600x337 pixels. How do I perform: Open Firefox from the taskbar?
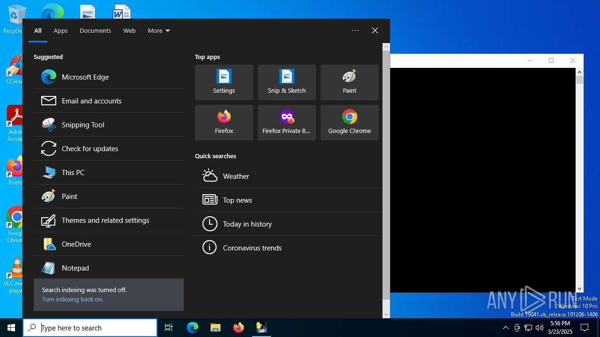(238, 328)
